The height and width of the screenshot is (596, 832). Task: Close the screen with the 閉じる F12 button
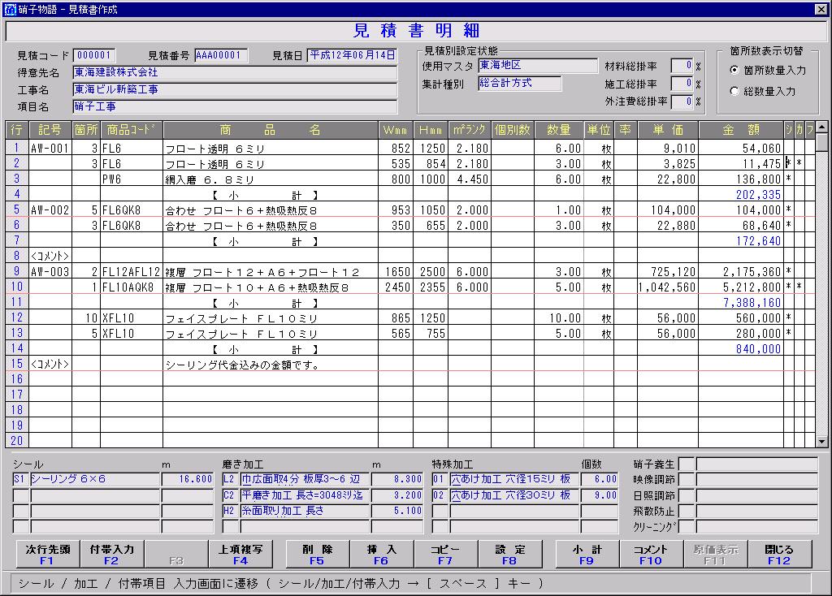[778, 554]
